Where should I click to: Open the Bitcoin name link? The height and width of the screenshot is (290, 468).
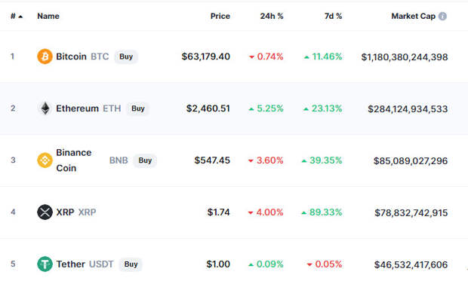tap(72, 56)
